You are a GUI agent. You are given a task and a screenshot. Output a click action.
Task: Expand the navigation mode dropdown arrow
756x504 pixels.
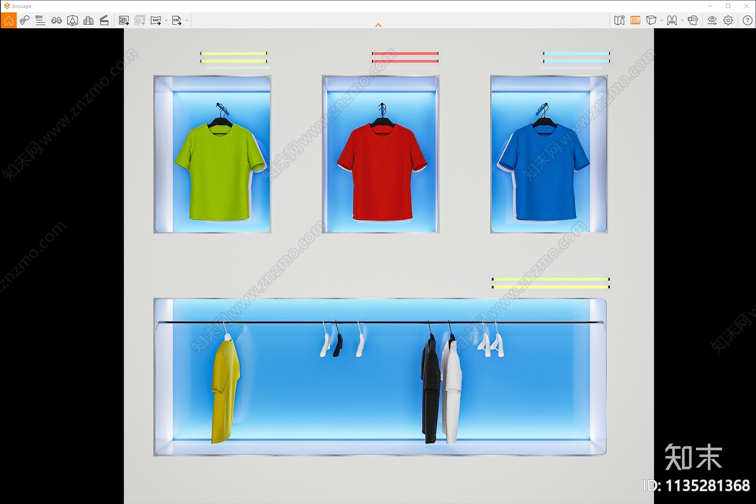[682, 20]
